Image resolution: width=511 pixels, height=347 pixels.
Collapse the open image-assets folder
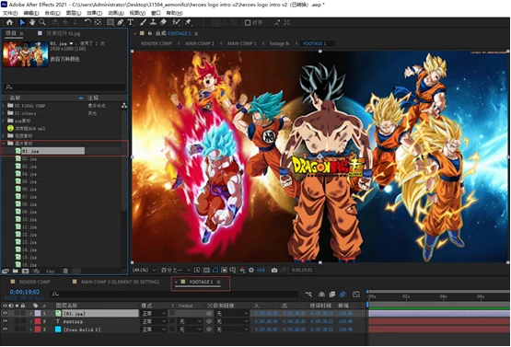pos(4,144)
